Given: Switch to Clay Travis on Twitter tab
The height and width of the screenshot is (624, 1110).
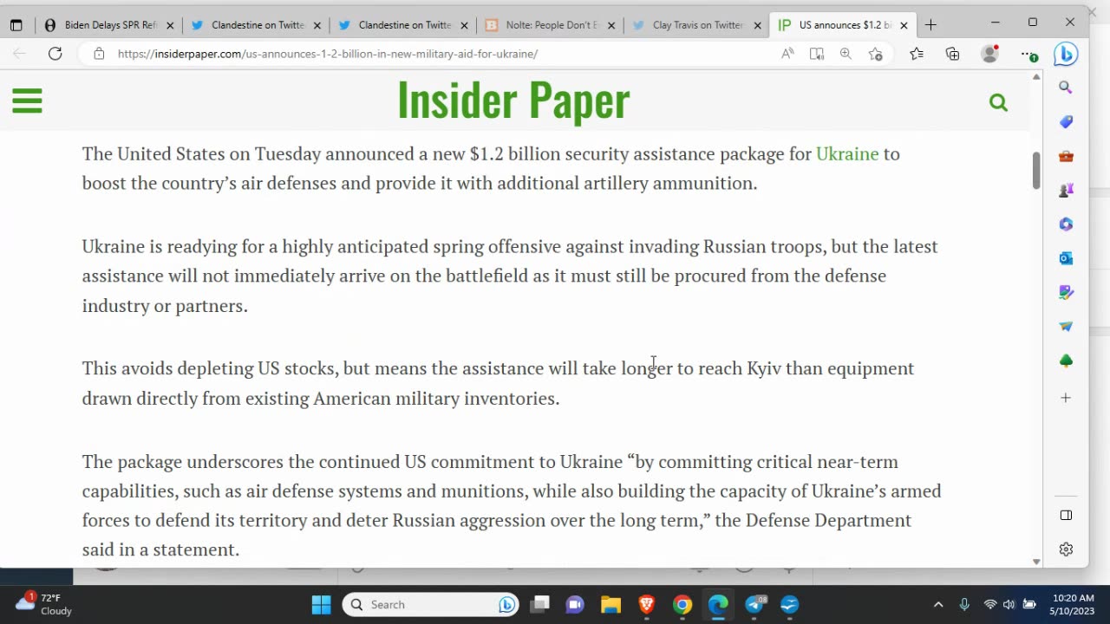Looking at the screenshot, I should [696, 25].
